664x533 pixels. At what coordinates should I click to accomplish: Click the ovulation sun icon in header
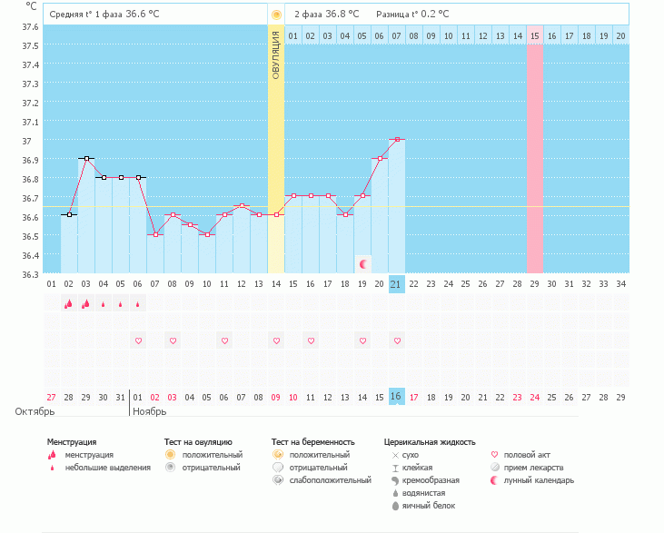point(276,15)
